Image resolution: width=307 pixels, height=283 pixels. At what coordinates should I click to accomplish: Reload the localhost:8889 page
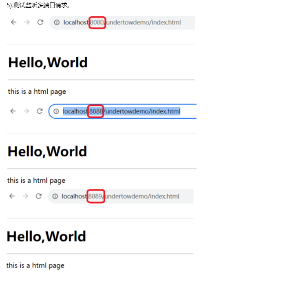38,196
